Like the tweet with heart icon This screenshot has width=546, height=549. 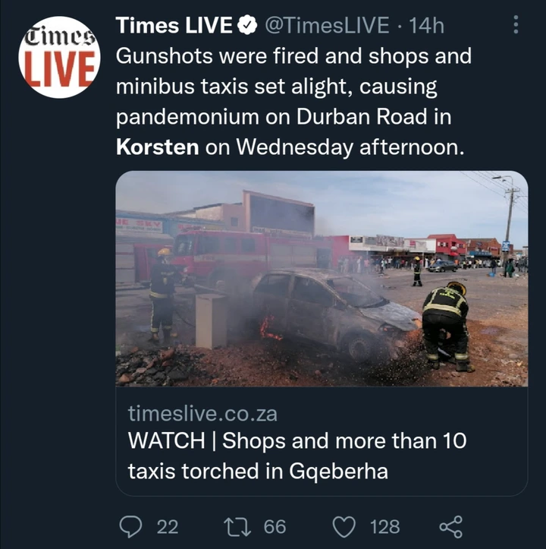[x=344, y=526]
